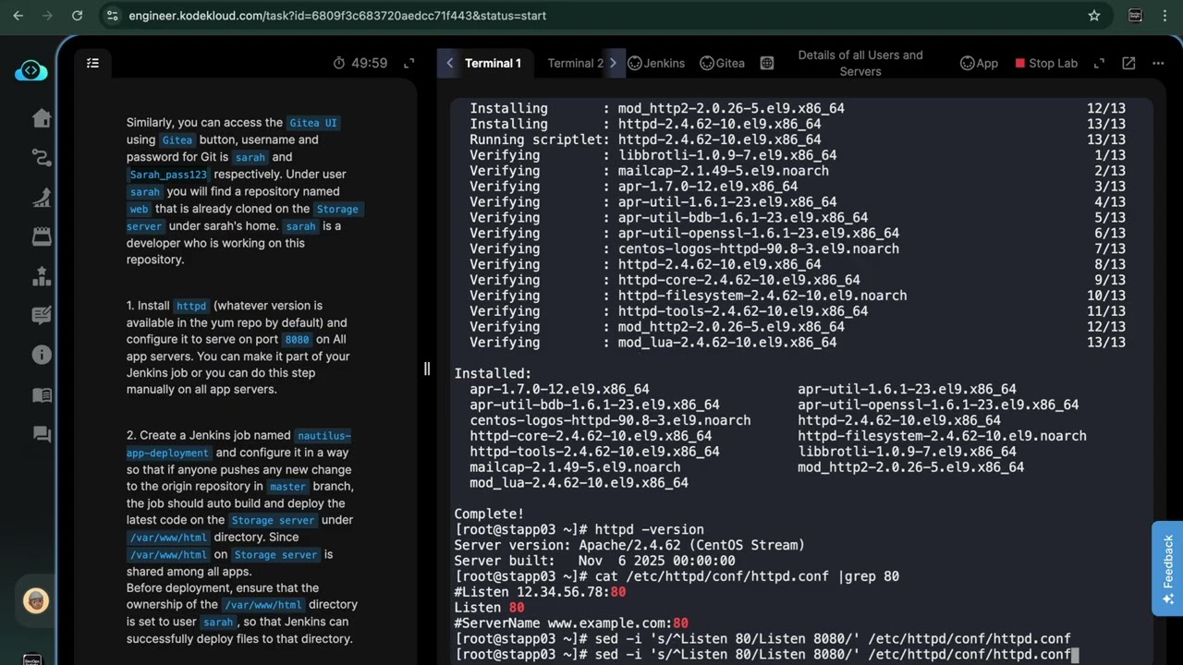Click "Complete!" in the terminal output

[489, 514]
